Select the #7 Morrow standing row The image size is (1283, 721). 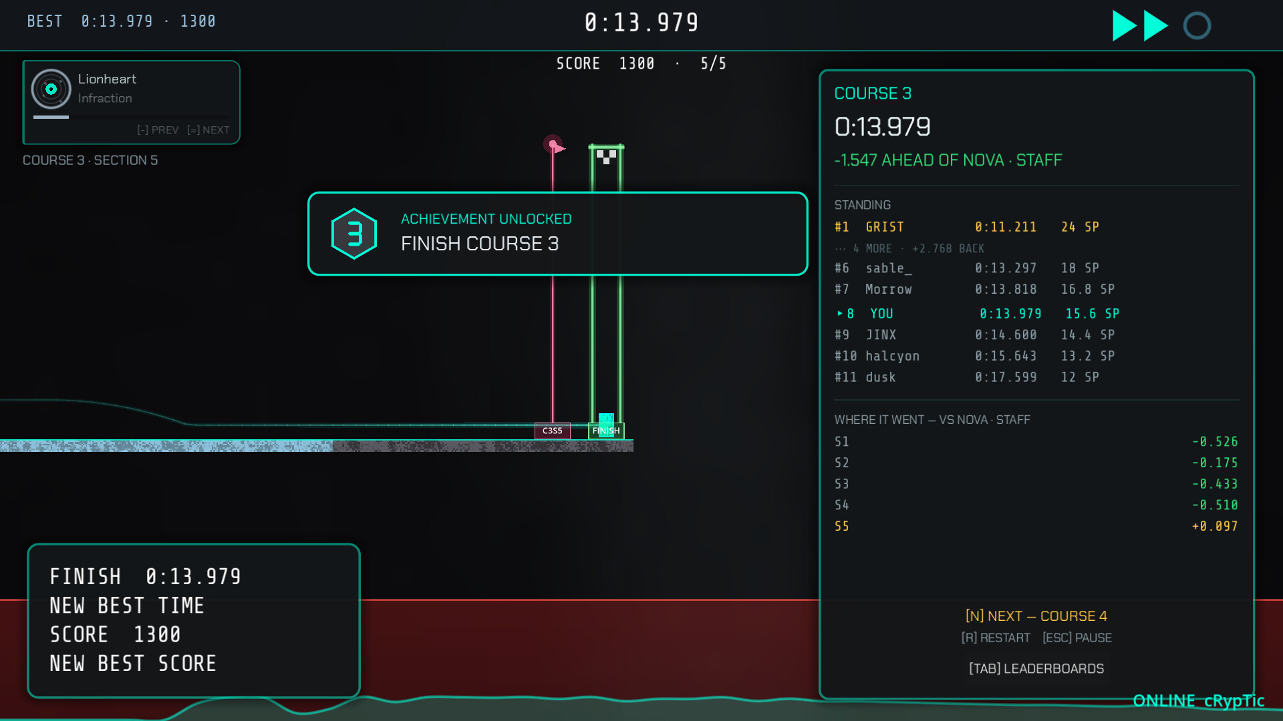pos(1036,289)
